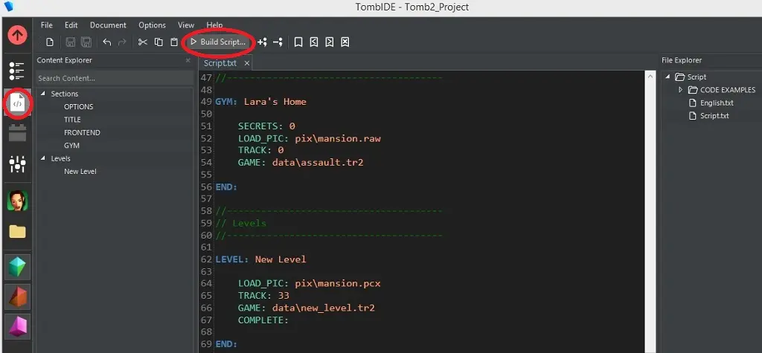
Task: Open the Document menu
Action: coord(108,25)
